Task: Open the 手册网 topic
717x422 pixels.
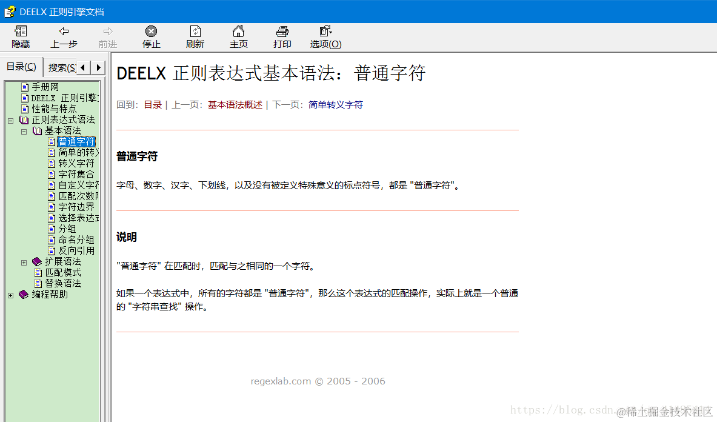Action: pyautogui.click(x=45, y=87)
